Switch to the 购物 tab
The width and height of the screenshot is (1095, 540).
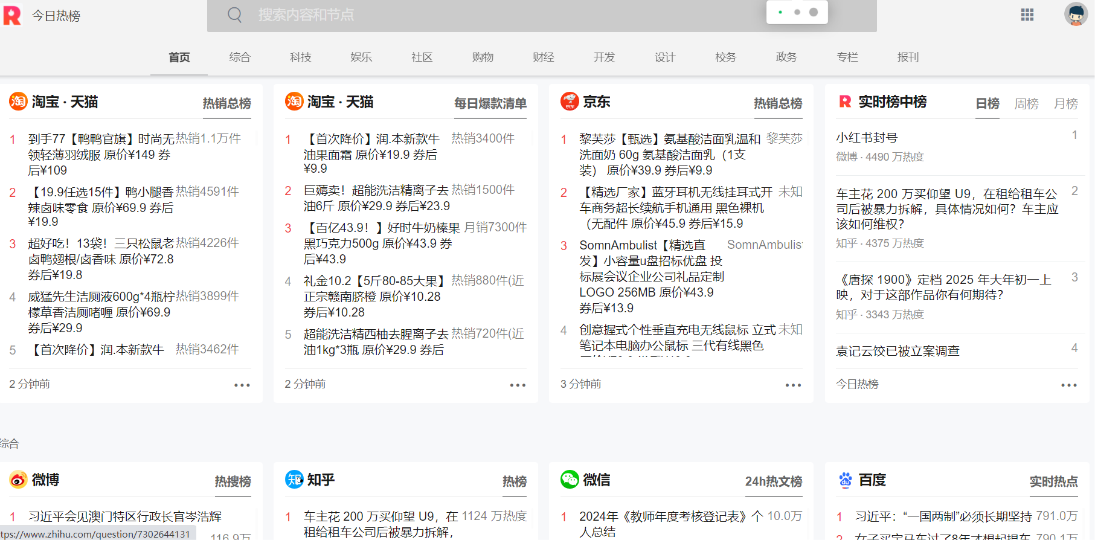coord(483,57)
